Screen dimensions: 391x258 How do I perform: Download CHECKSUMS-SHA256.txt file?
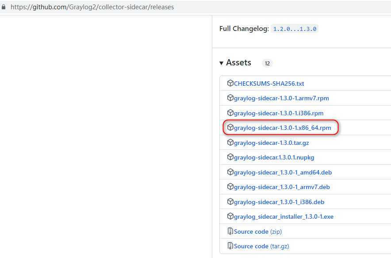tap(269, 83)
